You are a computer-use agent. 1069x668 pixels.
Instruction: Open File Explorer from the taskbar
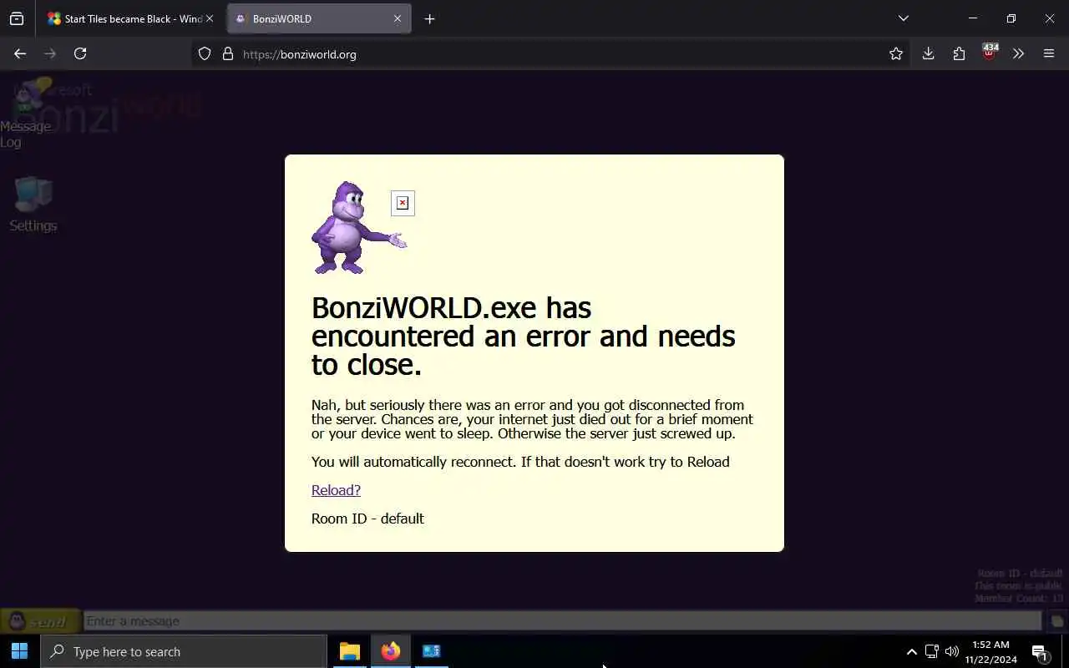pyautogui.click(x=349, y=651)
